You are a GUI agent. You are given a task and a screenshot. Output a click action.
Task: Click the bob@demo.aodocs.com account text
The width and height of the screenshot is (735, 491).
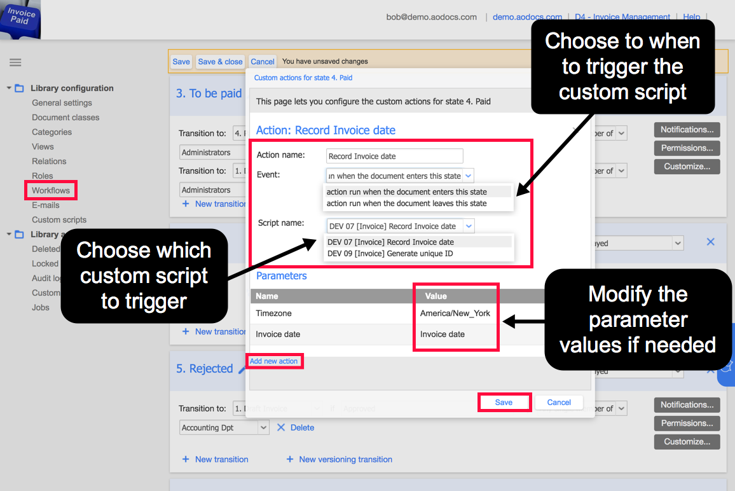tap(431, 17)
